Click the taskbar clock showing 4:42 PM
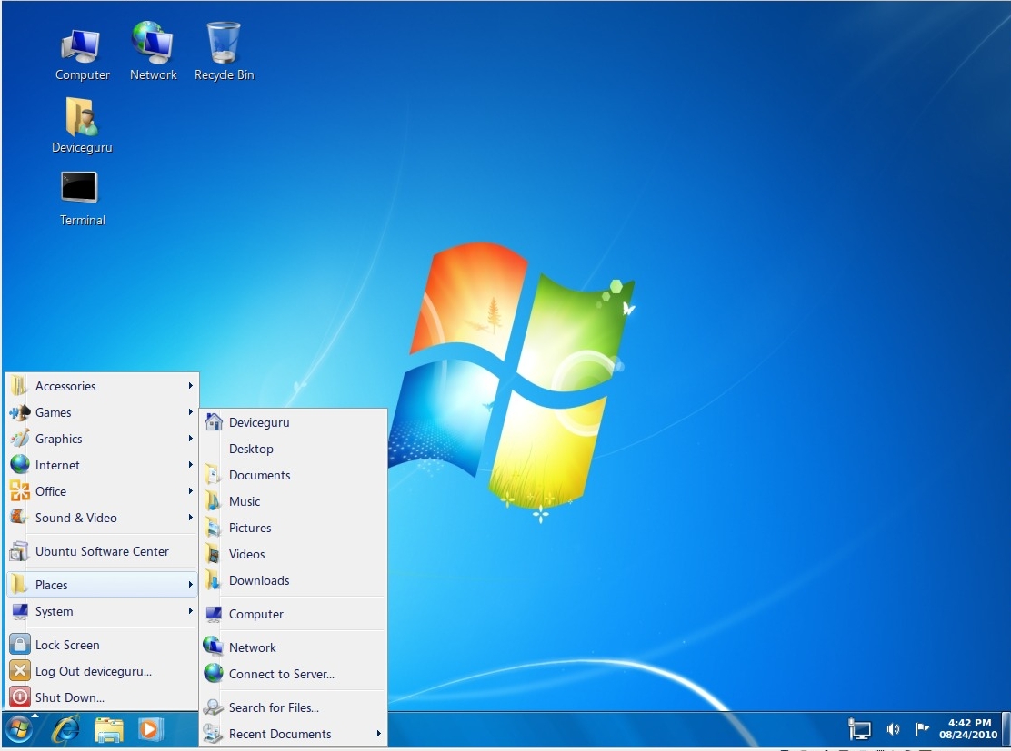Screen dimensions: 1011x751 point(967,728)
